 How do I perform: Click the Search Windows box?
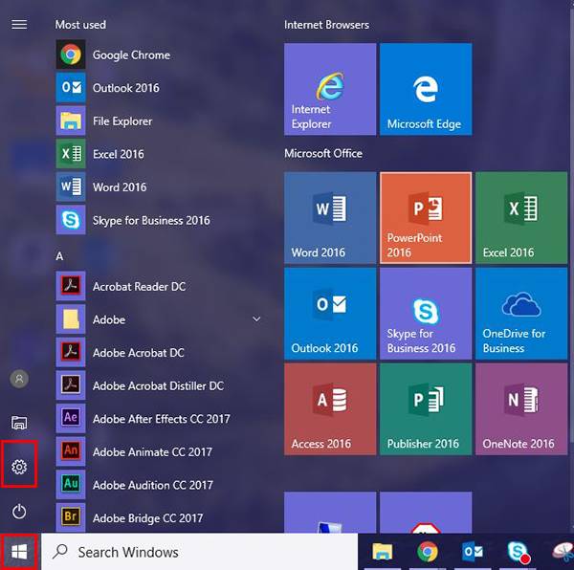[200, 552]
